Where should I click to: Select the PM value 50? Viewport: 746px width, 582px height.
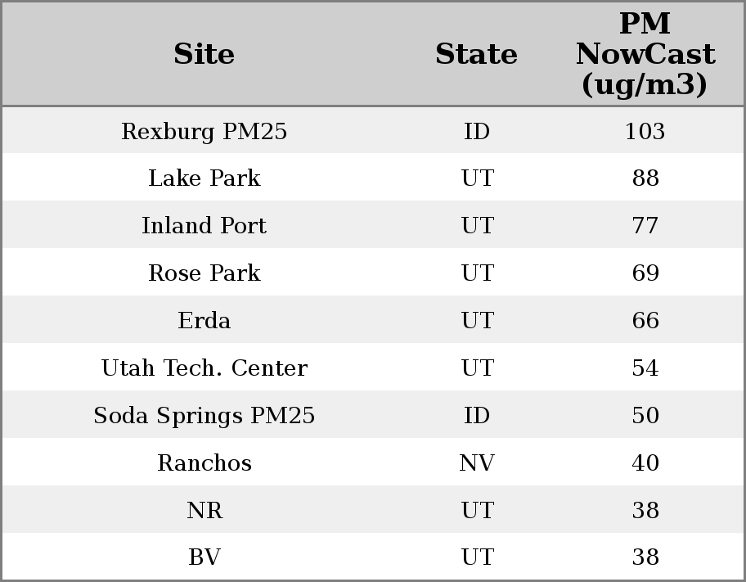[645, 416]
